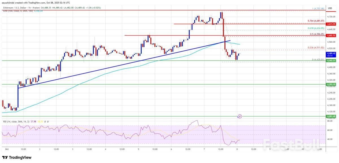339x163 pixels.
Task: Select the 0.764 Fibonacci level label
Action: (316, 21)
